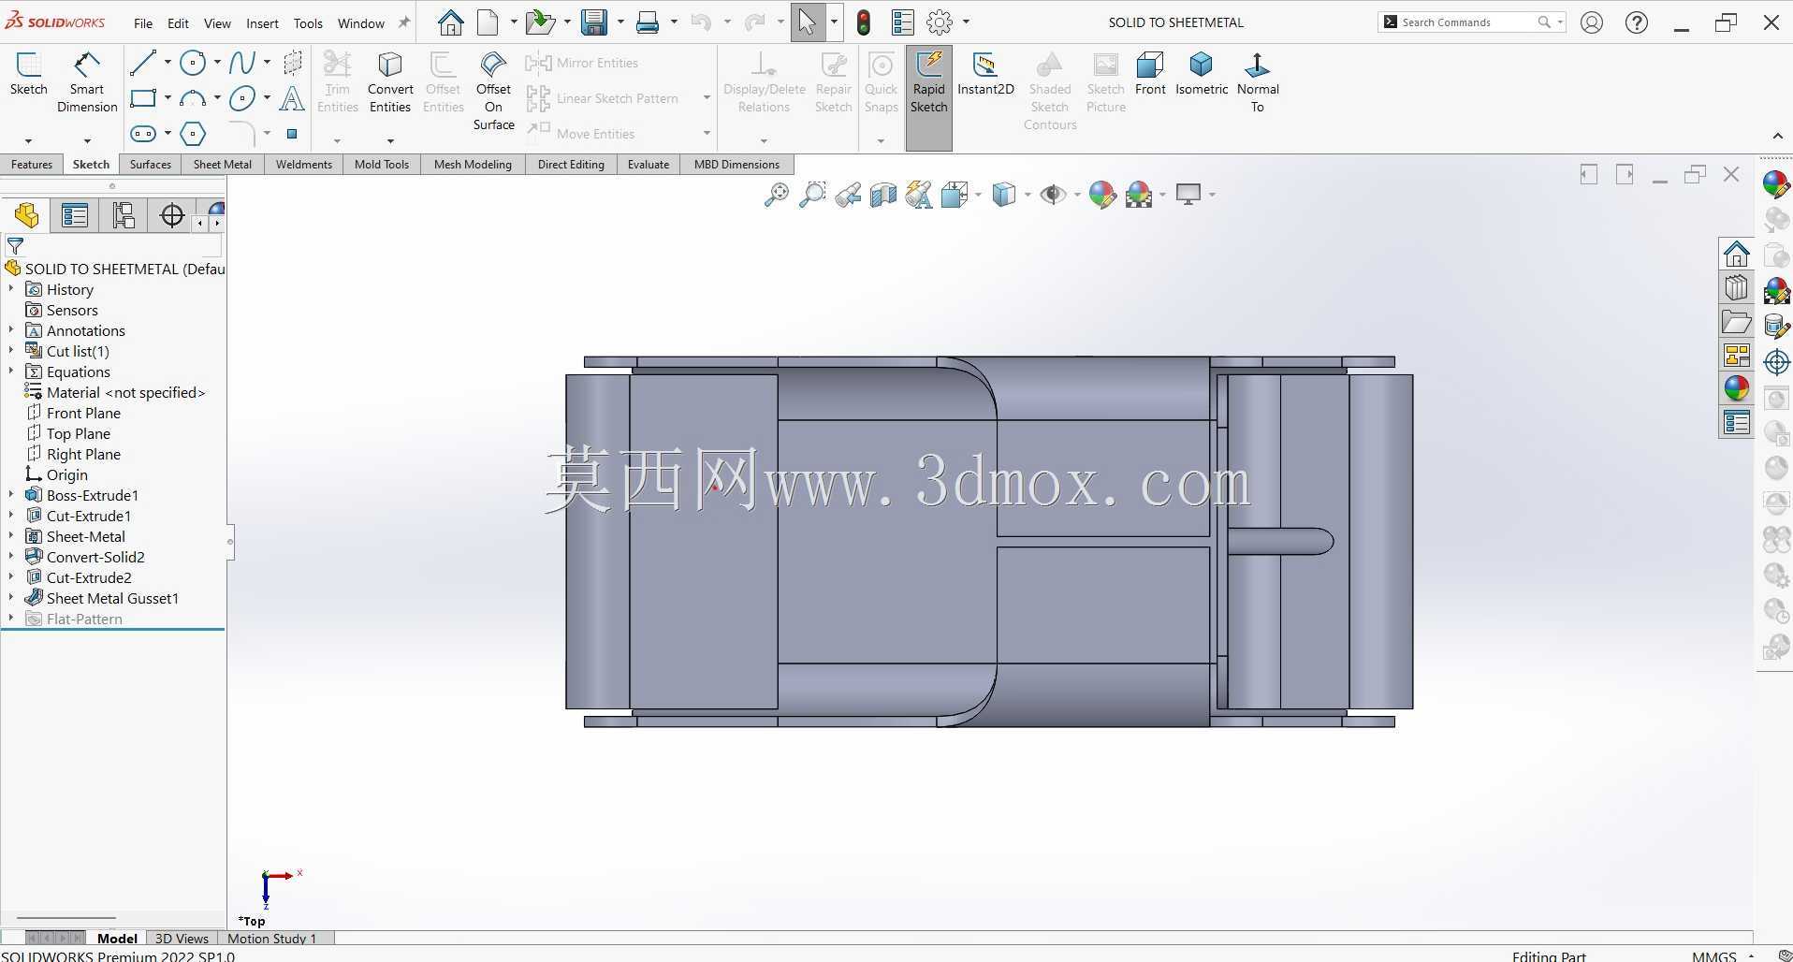The image size is (1793, 962).
Task: Click Edit Appearance color ball icon
Action: 1102,195
